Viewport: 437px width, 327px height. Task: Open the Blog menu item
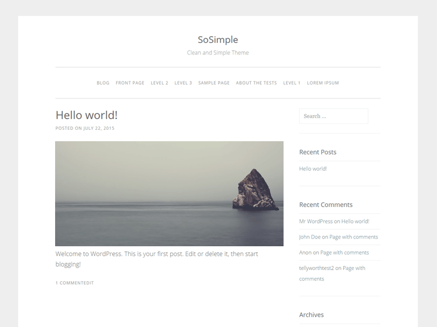(x=103, y=83)
